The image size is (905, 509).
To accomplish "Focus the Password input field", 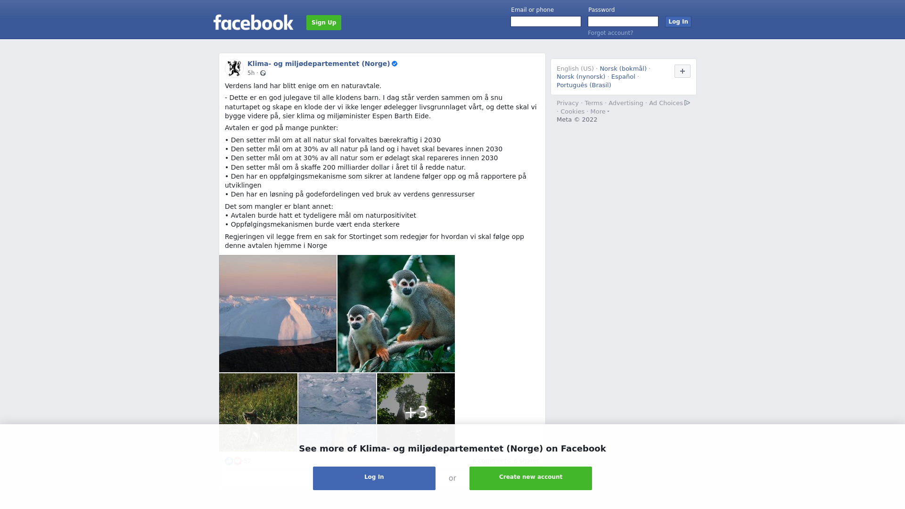I will coord(623,22).
